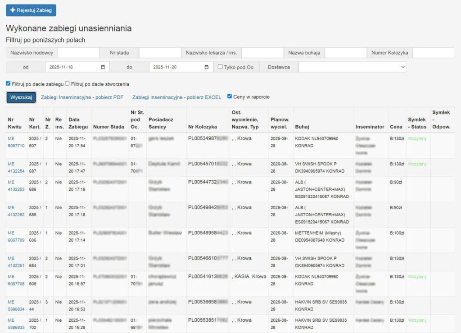Focus the Nr stada input field

coord(159,53)
